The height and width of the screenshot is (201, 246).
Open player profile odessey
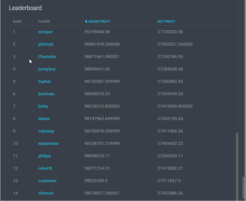click(46, 131)
